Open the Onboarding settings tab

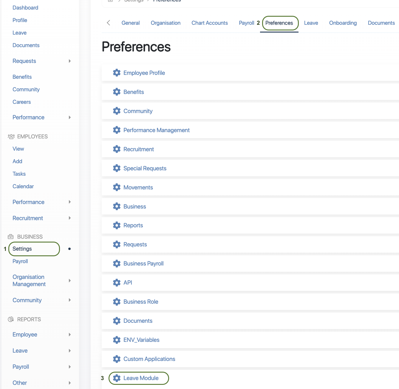[x=343, y=23]
